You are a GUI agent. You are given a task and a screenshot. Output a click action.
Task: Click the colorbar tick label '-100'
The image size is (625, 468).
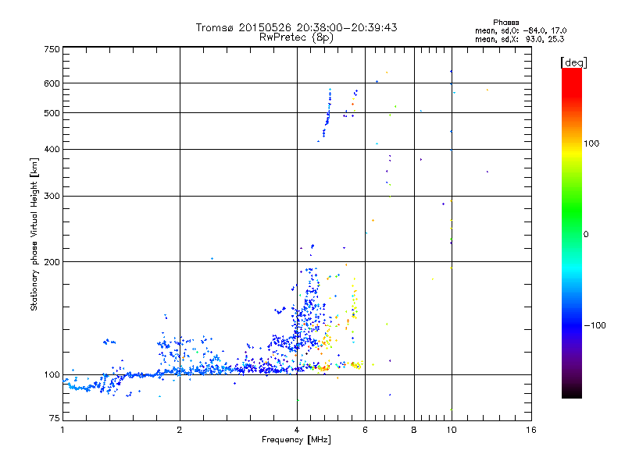[x=595, y=325]
